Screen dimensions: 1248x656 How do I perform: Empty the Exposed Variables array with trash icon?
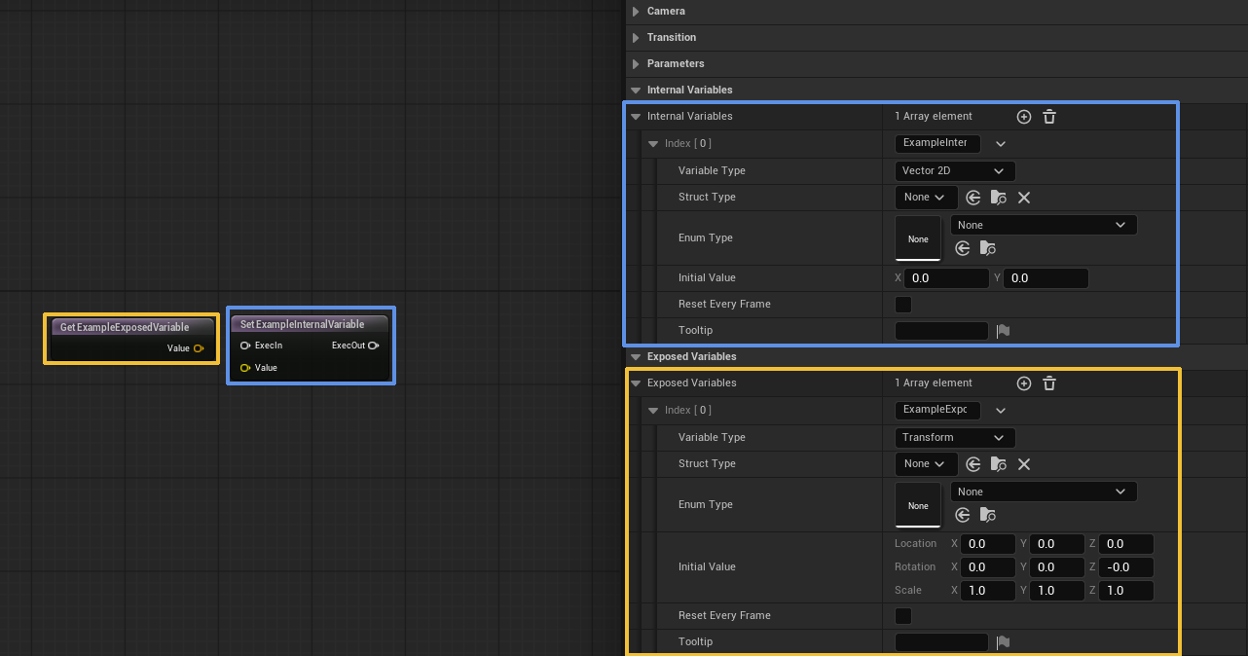(x=1049, y=383)
